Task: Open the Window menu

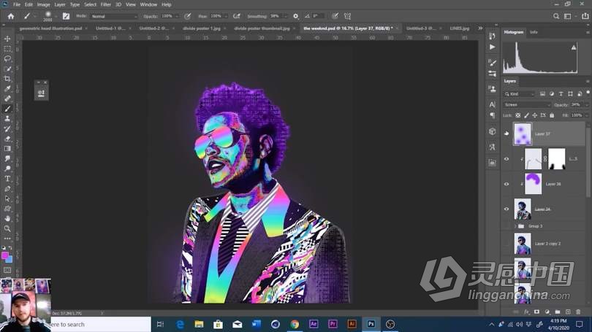Action: (x=148, y=4)
